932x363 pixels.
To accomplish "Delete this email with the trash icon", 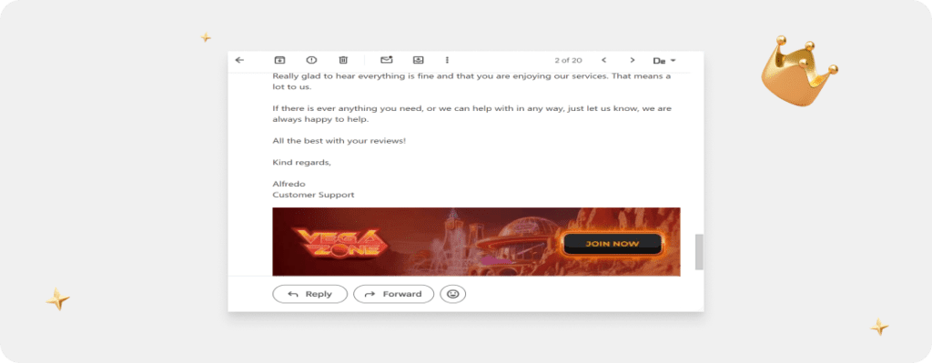I will click(x=343, y=60).
